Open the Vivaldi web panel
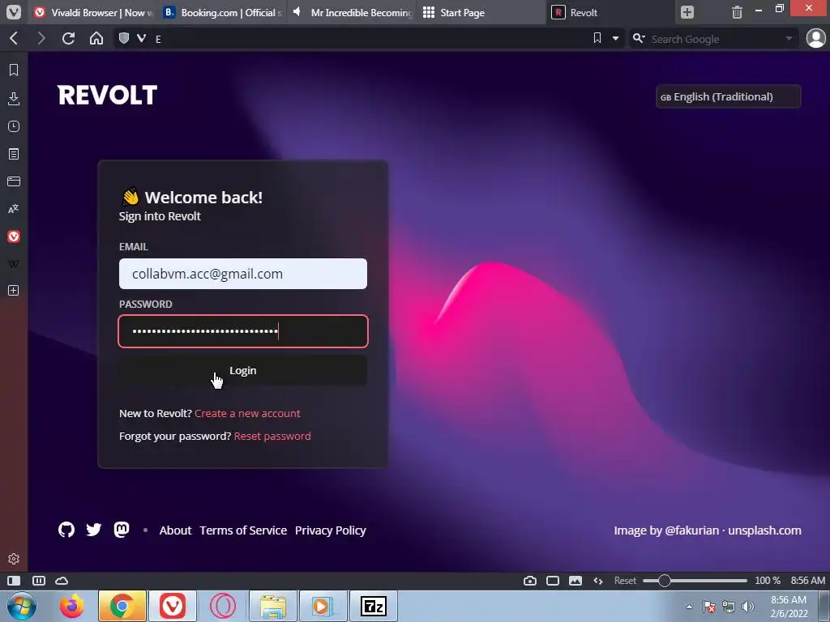The width and height of the screenshot is (830, 622). point(14,236)
